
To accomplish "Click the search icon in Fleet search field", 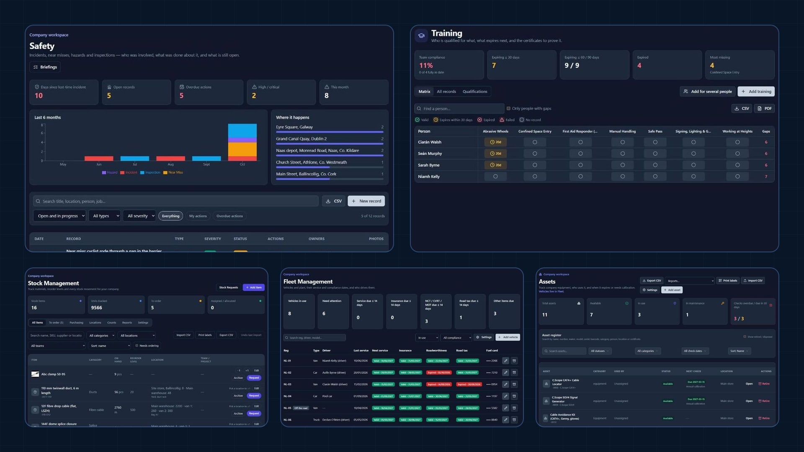I will click(286, 338).
